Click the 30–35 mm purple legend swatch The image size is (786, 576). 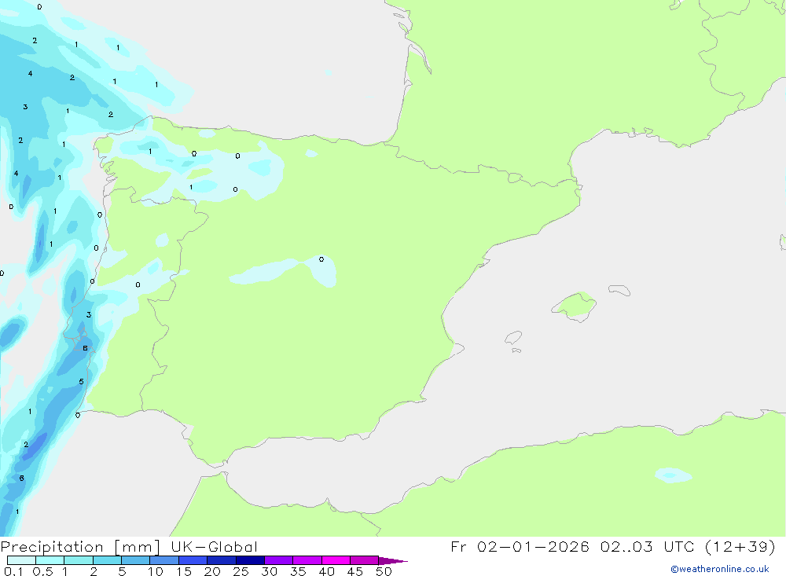[279, 560]
